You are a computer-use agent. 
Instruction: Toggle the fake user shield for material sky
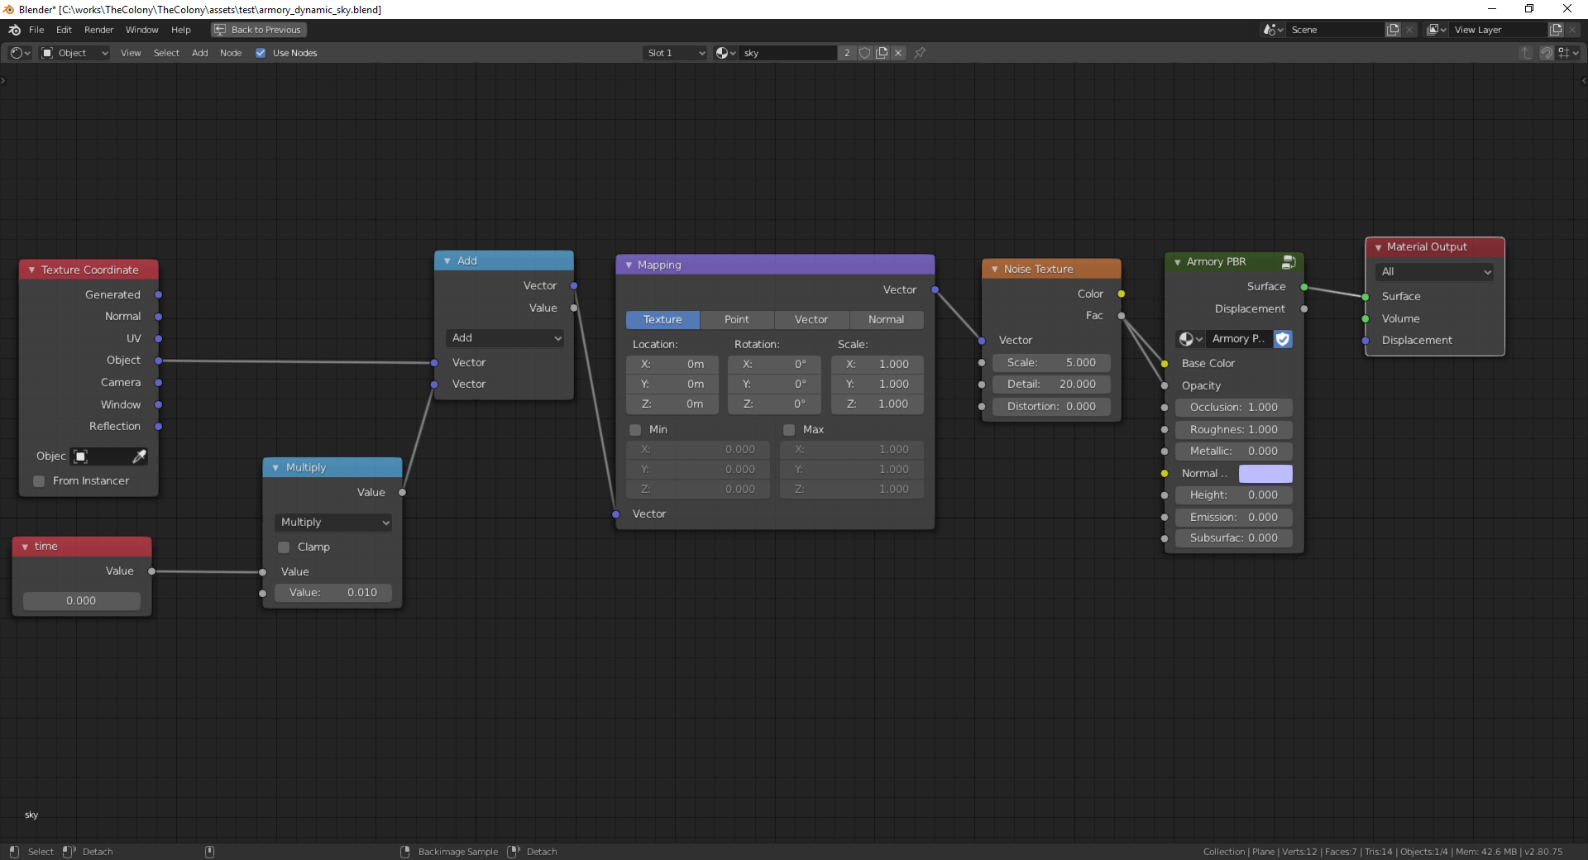click(865, 52)
